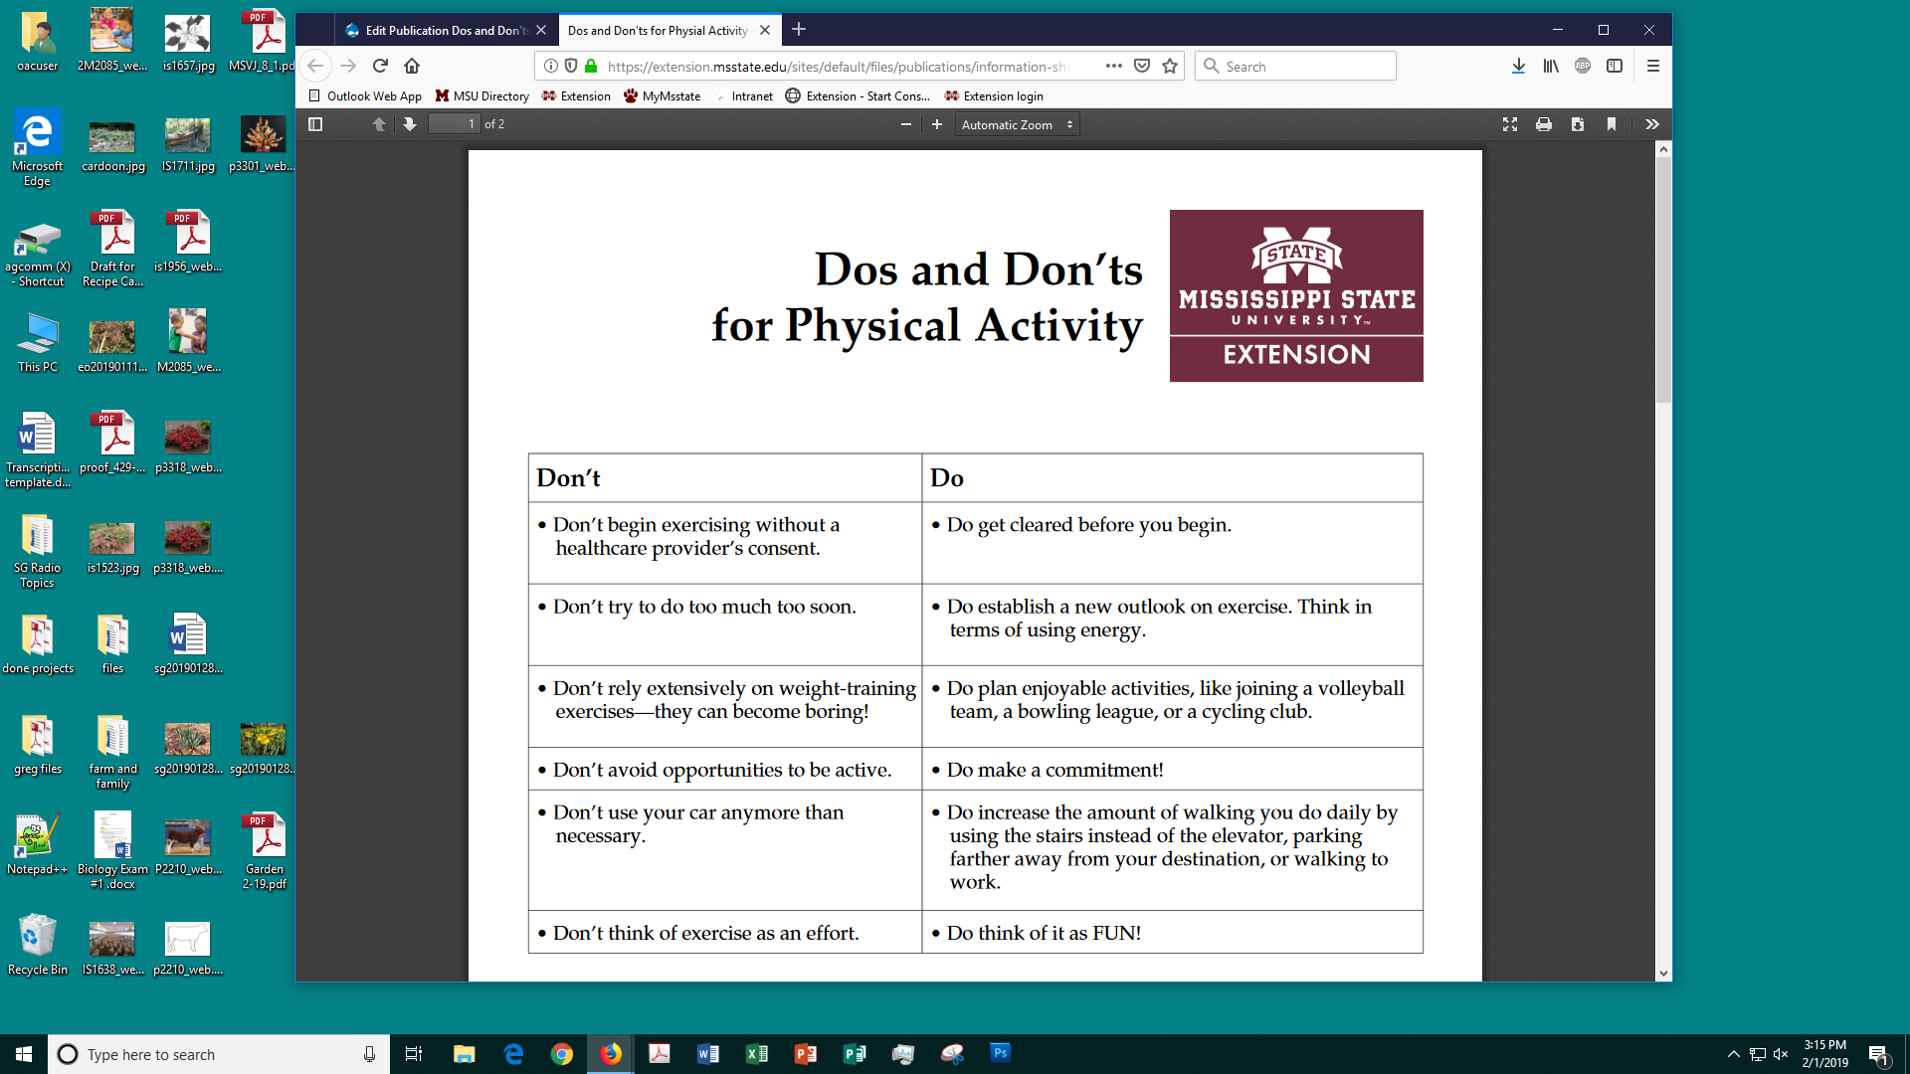Zoom out with the minus button

tap(905, 124)
